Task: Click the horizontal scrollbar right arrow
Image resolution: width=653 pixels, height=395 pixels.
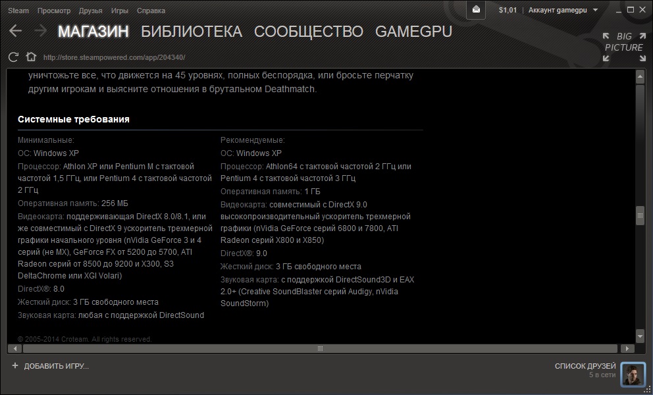Action: click(x=627, y=348)
